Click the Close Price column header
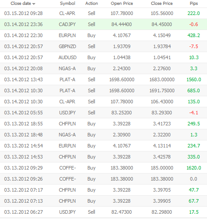Viewport: 207px width, 219px height. point(162,4)
